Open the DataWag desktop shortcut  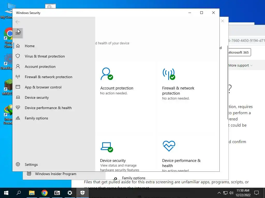[7, 61]
